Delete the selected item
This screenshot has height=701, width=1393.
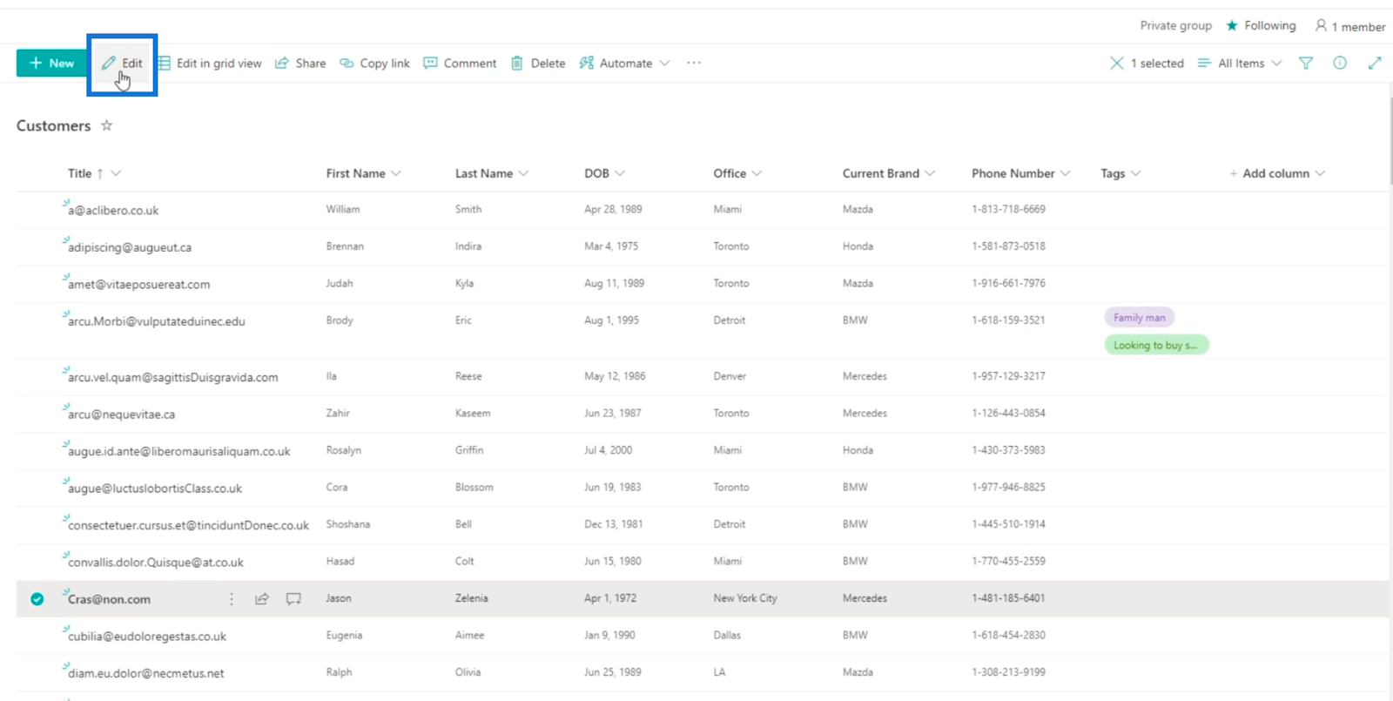538,63
